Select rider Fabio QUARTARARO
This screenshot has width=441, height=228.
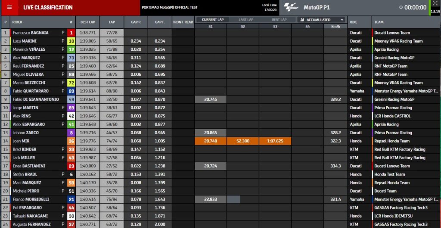pos(30,91)
